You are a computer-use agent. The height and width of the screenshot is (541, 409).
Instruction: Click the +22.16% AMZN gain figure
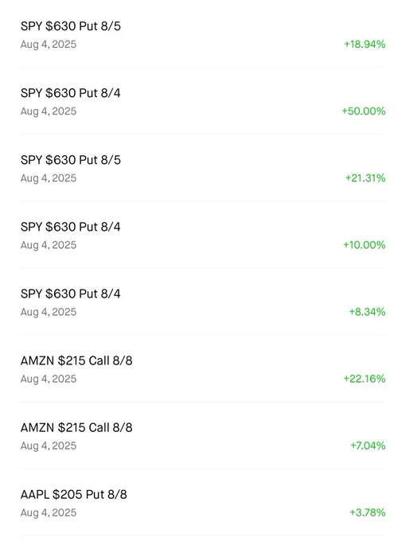point(364,379)
